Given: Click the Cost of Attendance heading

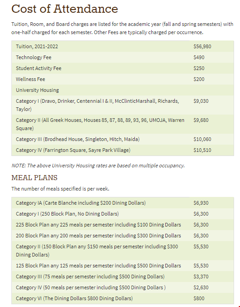Looking at the screenshot, I should [65, 9].
